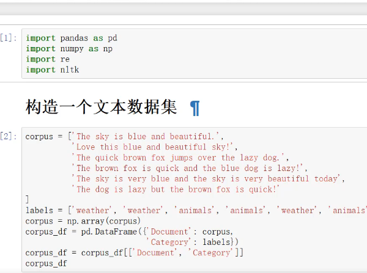Viewport: 367px width, 273px height.
Task: Click the string 'The sky is blue and beautiful.'
Action: (148, 137)
